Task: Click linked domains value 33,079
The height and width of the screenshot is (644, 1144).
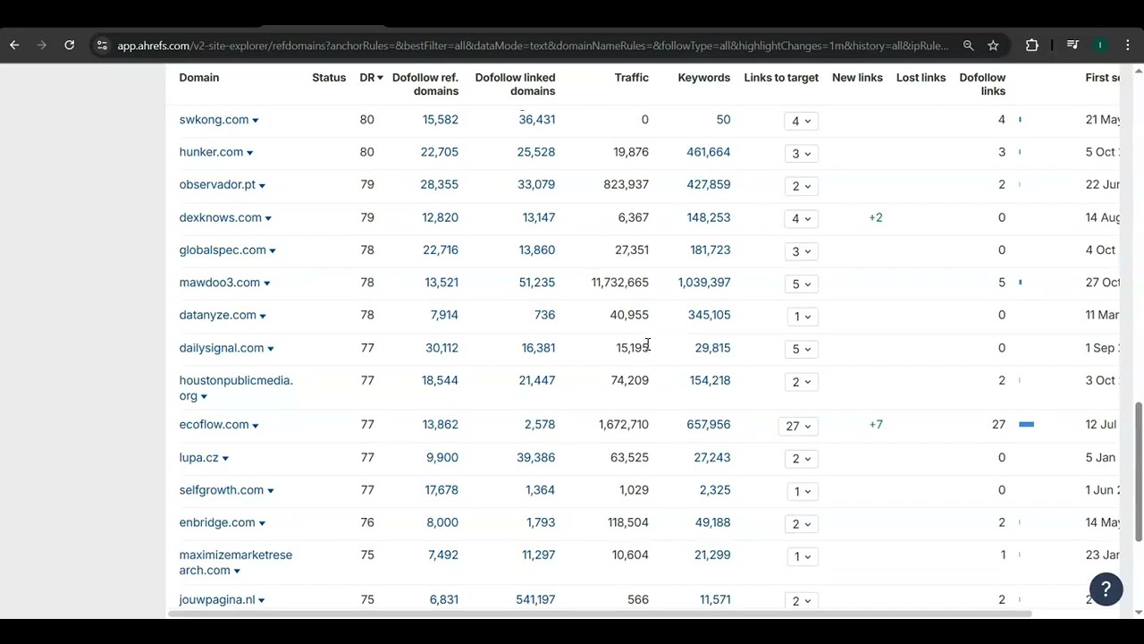Action: coord(535,184)
